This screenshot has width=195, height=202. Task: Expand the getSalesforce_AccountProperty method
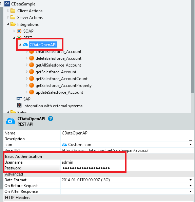[x=26, y=85]
